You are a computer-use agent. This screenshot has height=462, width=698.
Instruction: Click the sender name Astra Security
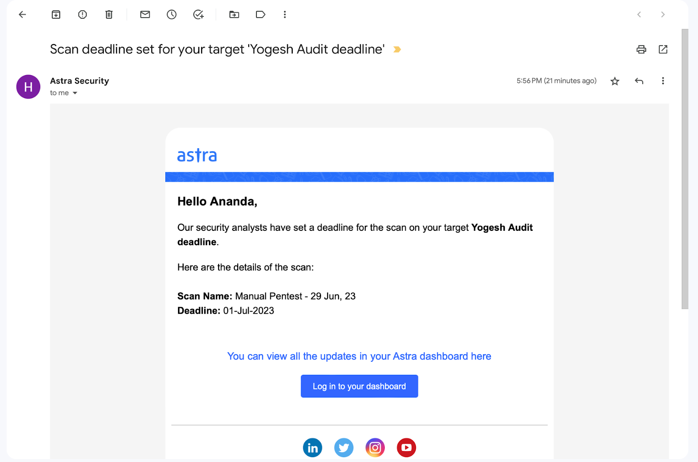pyautogui.click(x=79, y=81)
